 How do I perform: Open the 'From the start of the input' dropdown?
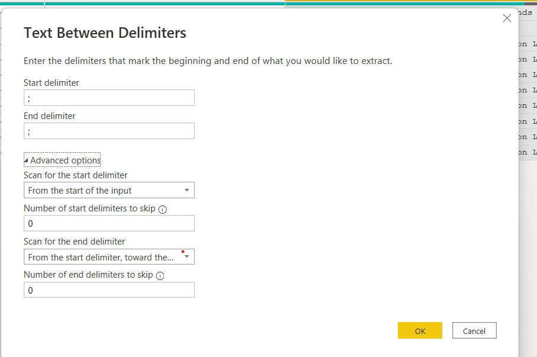109,190
